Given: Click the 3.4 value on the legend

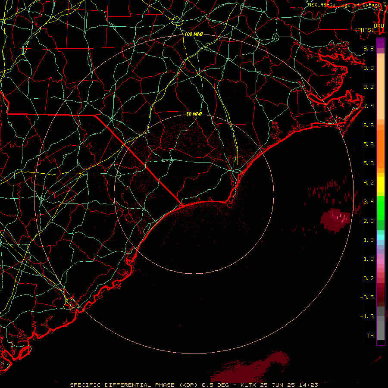Looking at the screenshot, I should pos(369,202).
